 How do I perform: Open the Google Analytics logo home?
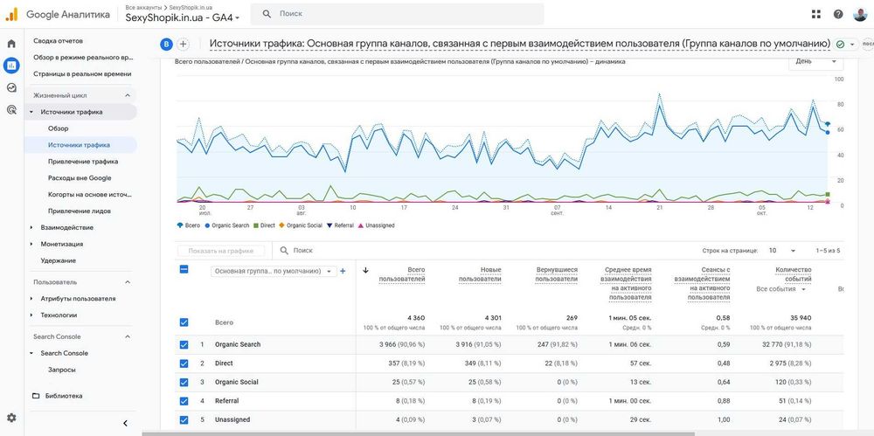tap(11, 15)
